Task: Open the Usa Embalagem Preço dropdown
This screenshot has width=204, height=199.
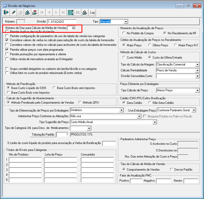Action: (194, 110)
